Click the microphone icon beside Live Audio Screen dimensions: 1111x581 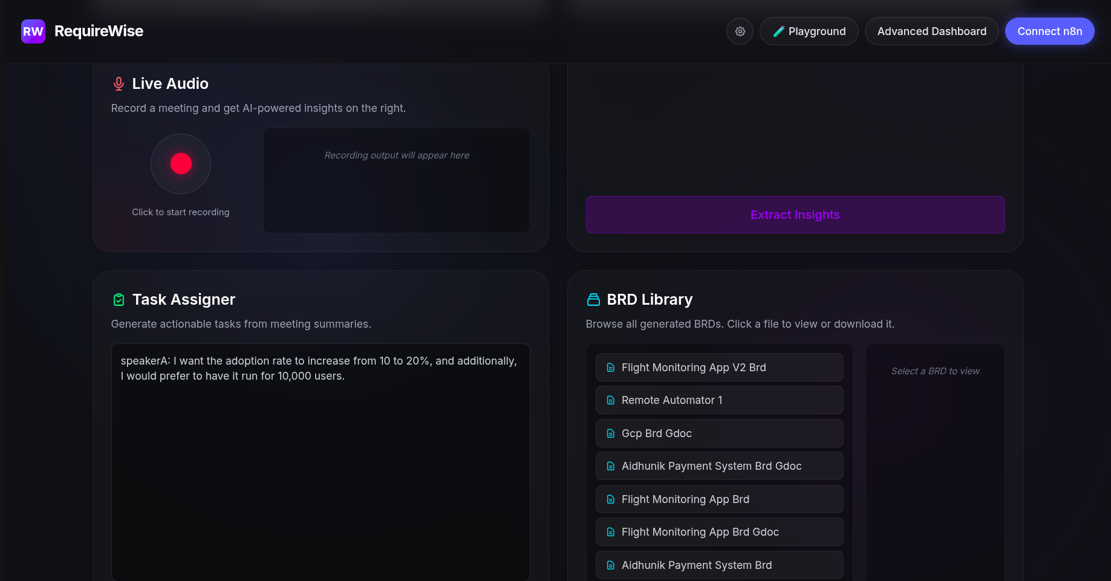click(119, 84)
